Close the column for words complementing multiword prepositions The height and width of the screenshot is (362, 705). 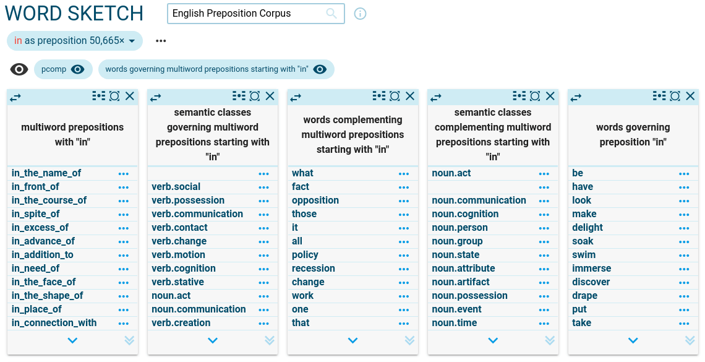pos(410,96)
